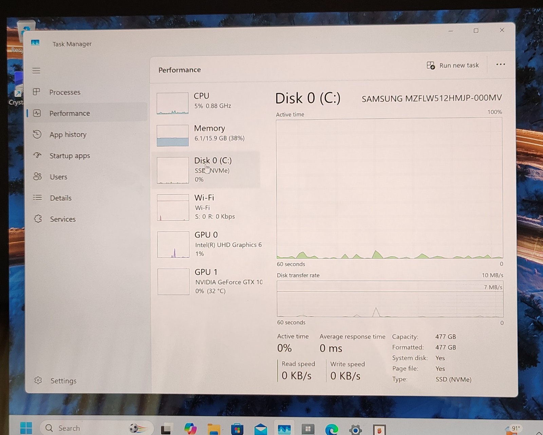Click the Type SSD (NVMe) value
The width and height of the screenshot is (543, 435).
[453, 379]
